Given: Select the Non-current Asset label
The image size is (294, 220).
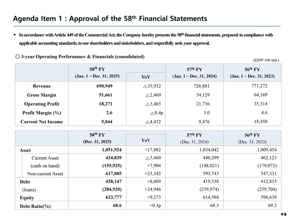Looking at the screenshot, I should [45, 174].
